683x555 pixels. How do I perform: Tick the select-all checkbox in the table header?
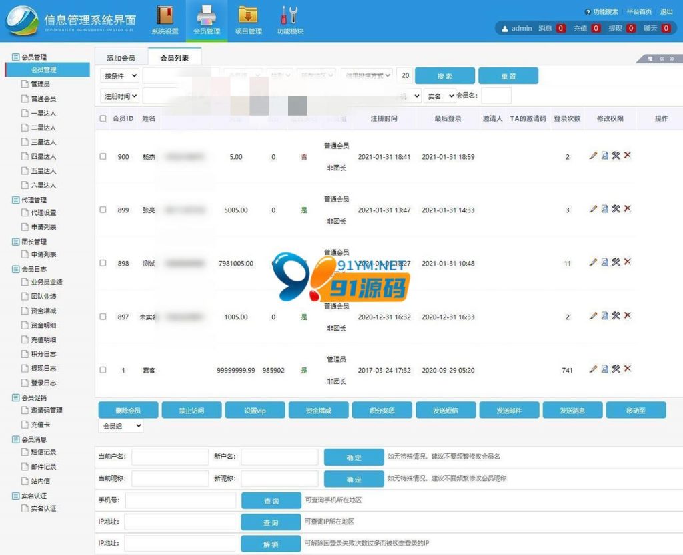[x=103, y=118]
